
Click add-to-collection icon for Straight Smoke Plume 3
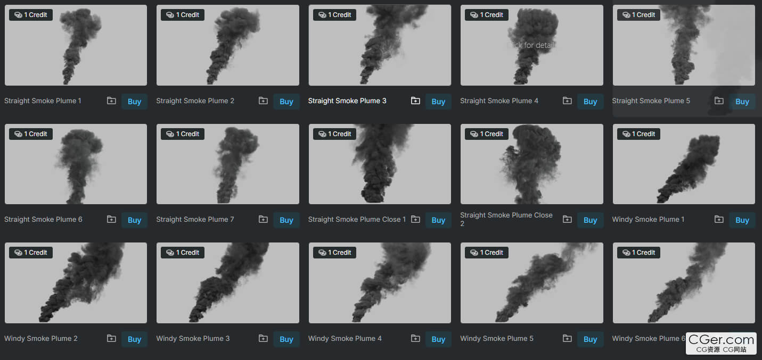[415, 101]
